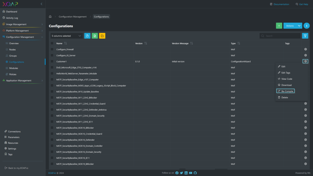
Task: Toggle the select-all checkbox in header
Action: (52, 43)
